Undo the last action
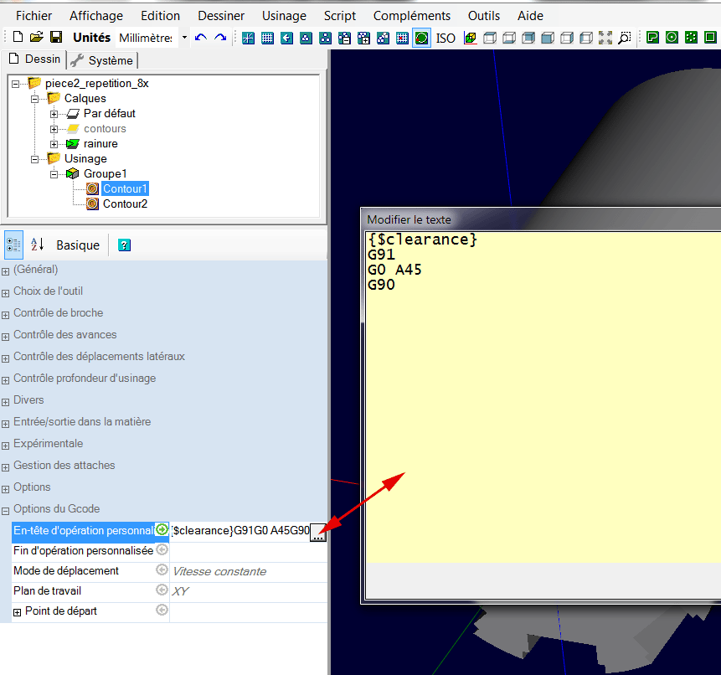Screen dimensions: 721x675 pyautogui.click(x=200, y=38)
